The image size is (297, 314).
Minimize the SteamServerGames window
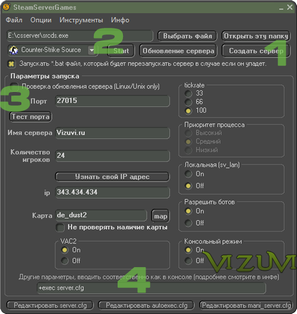281,8
